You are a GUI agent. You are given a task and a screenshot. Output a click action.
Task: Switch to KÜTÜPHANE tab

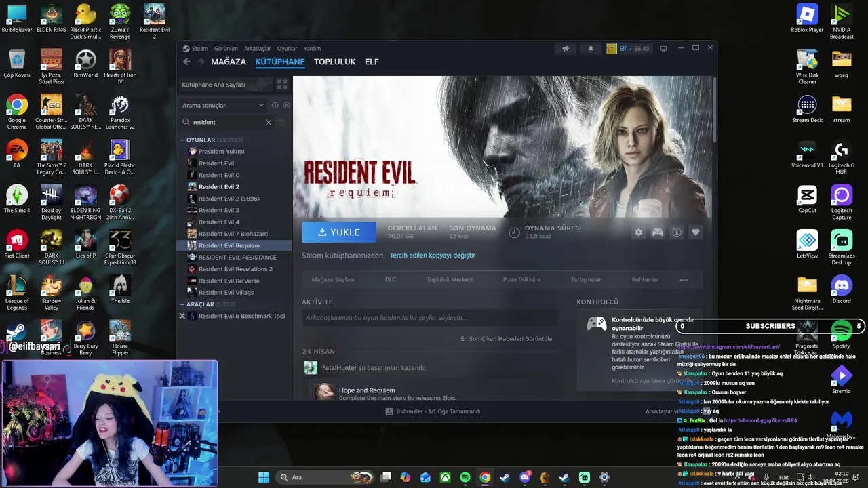click(280, 62)
